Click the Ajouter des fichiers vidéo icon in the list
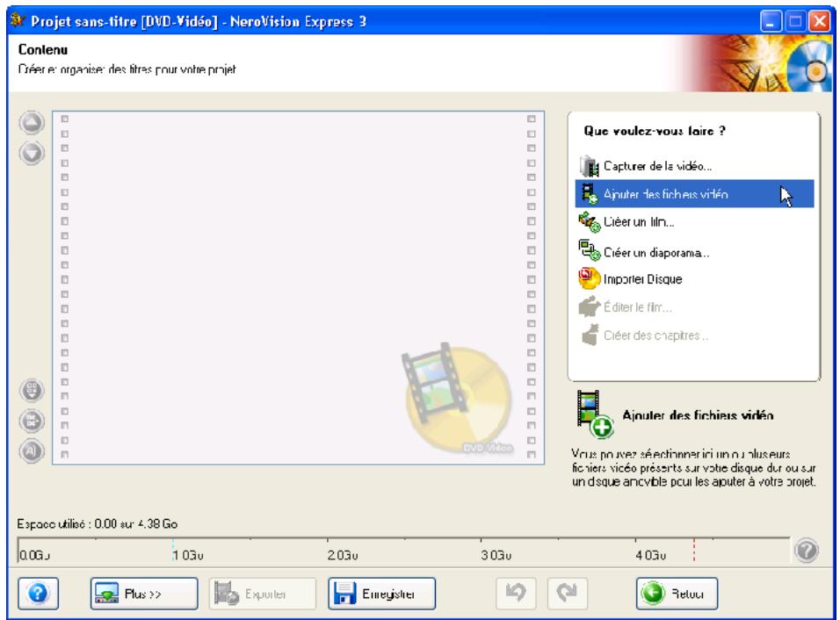840x620 pixels. [x=590, y=194]
